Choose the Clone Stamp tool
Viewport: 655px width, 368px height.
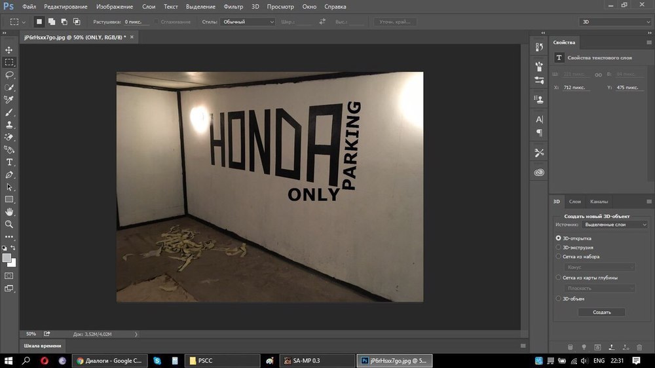9,124
